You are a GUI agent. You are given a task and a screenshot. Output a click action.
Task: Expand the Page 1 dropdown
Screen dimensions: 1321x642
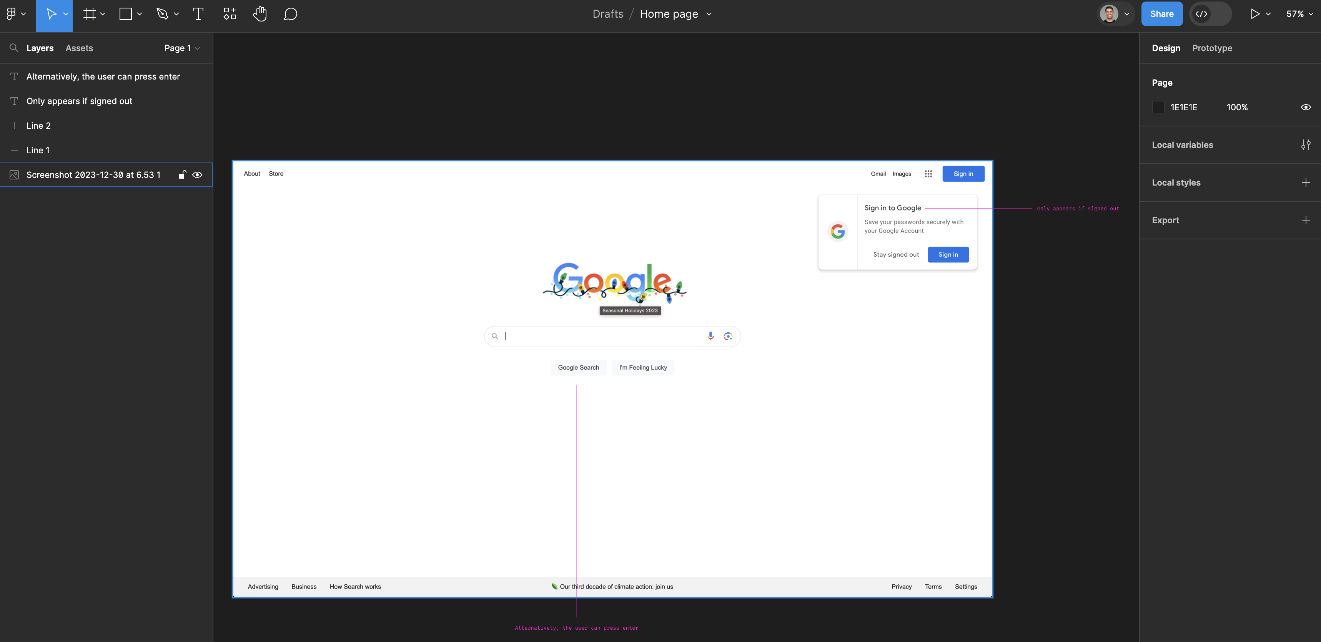coord(181,48)
